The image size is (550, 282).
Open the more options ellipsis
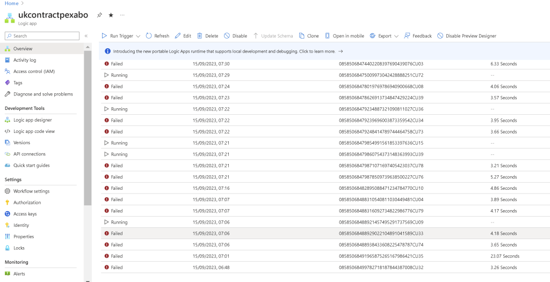122,15
